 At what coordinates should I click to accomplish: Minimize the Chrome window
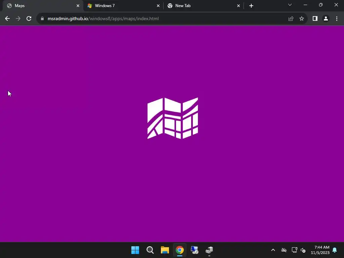click(305, 5)
